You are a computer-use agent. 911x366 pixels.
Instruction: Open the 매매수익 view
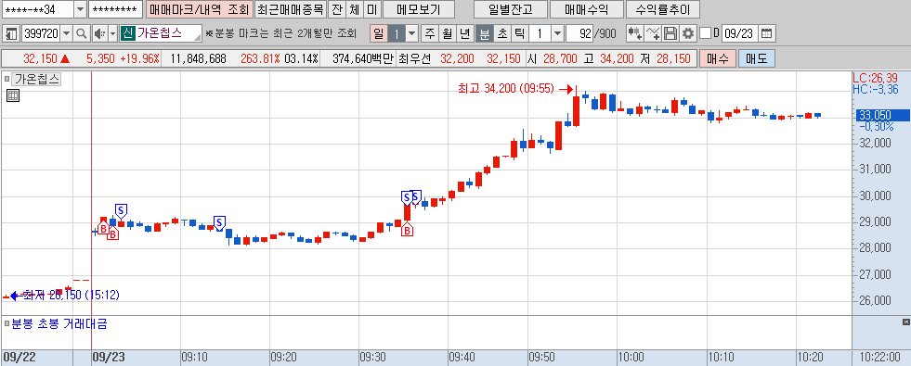(x=586, y=9)
